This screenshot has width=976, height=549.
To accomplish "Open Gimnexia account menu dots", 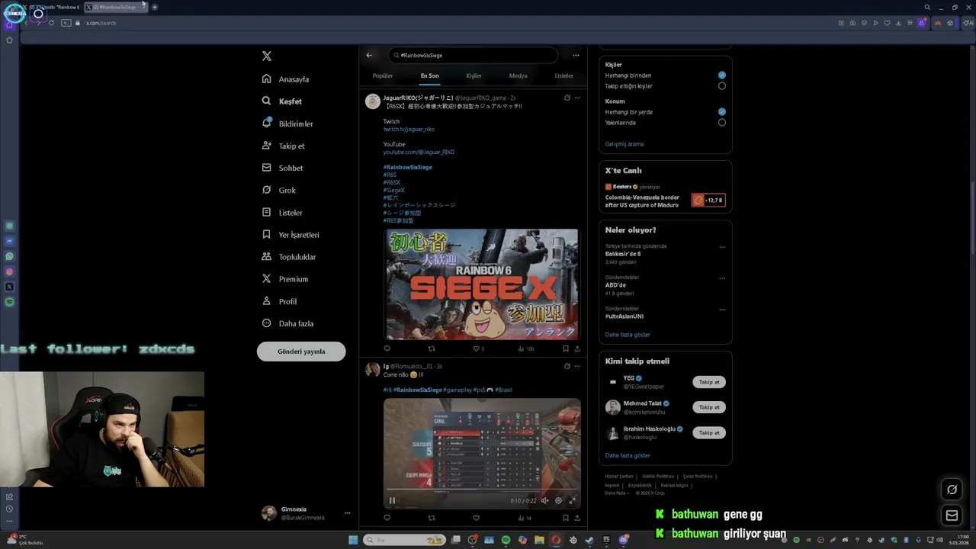I will tap(347, 513).
